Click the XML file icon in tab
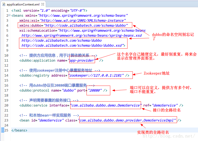This screenshot has height=141, width=198. tap(4, 4)
